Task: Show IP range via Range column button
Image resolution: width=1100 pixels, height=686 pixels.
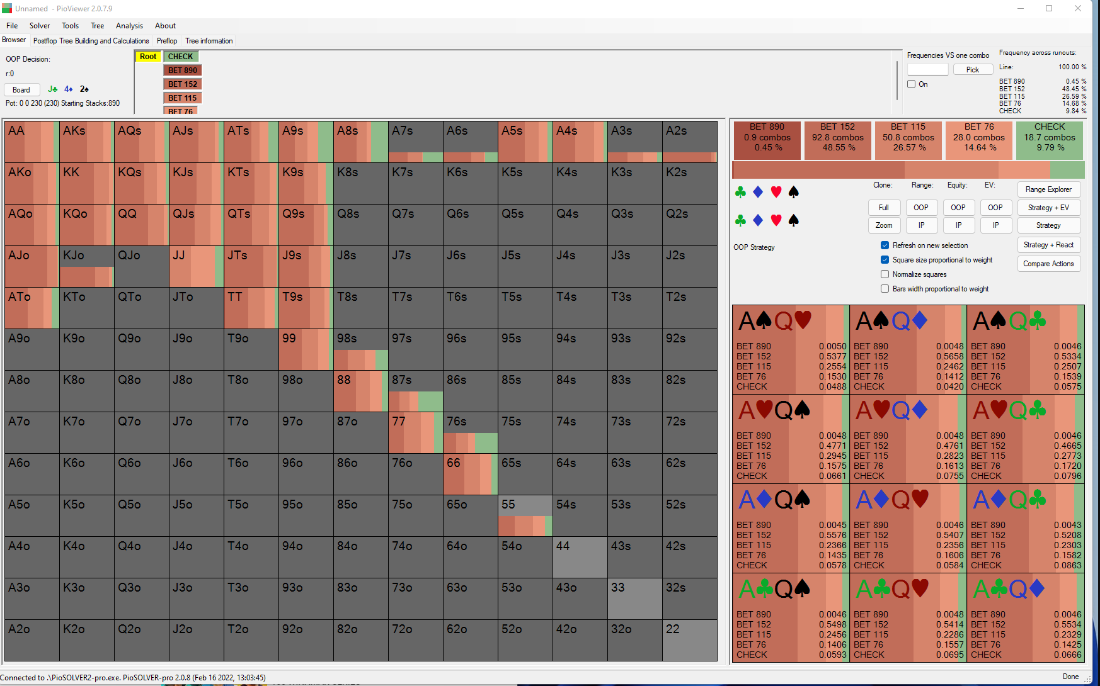Action: coord(921,225)
